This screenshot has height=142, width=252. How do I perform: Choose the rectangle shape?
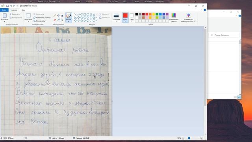click(x=85, y=15)
